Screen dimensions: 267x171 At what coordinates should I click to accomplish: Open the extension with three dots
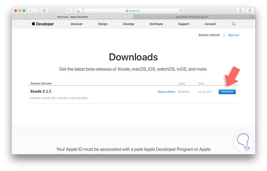point(69,11)
